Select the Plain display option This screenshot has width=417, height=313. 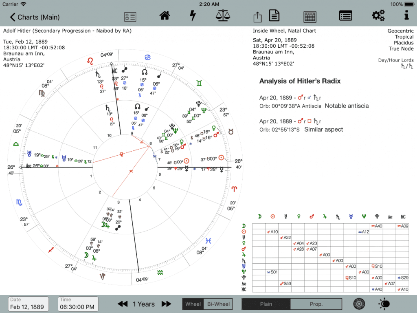click(266, 304)
